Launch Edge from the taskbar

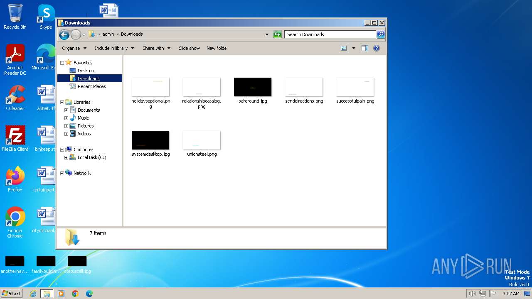coord(89,294)
